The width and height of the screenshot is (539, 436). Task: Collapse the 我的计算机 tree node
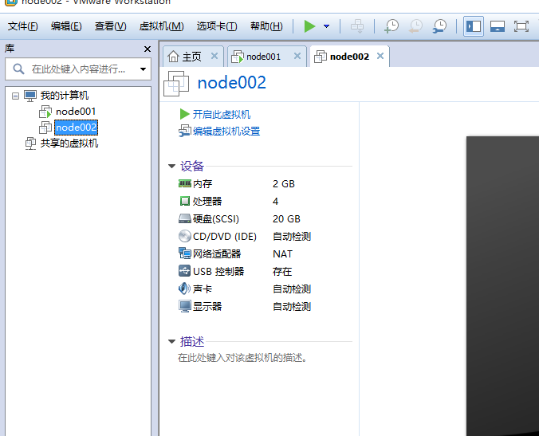click(14, 96)
